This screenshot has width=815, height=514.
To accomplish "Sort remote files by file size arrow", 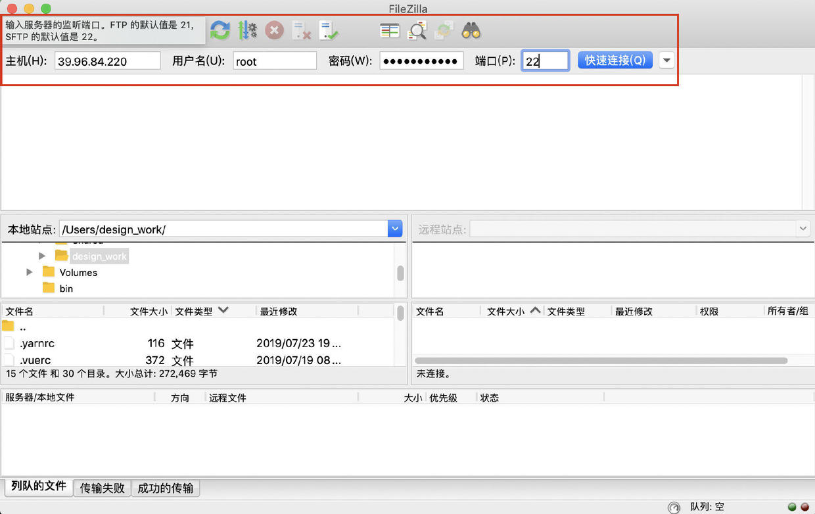I will pyautogui.click(x=535, y=310).
